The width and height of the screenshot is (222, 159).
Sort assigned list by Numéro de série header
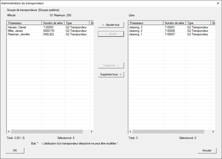point(53,23)
